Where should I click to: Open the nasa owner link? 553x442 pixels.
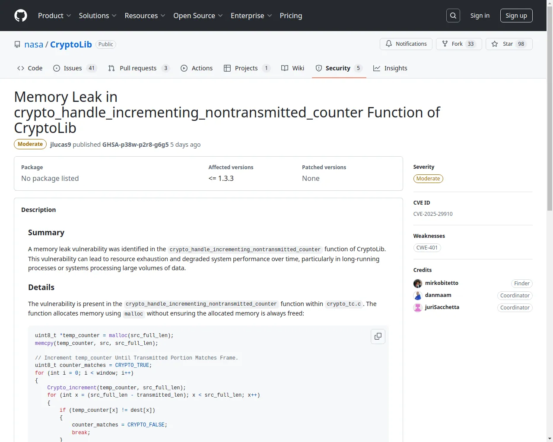point(34,44)
